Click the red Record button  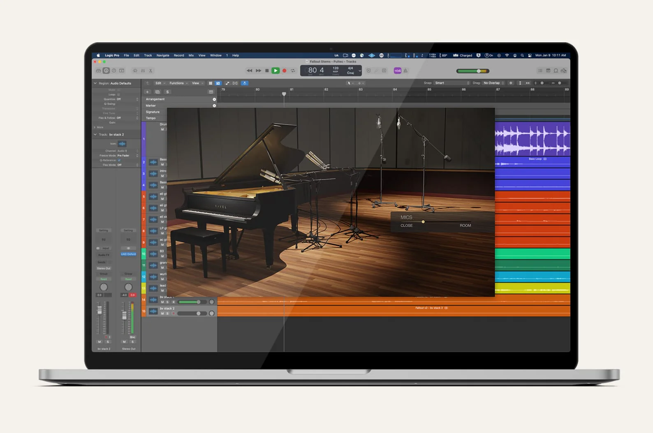(x=284, y=71)
